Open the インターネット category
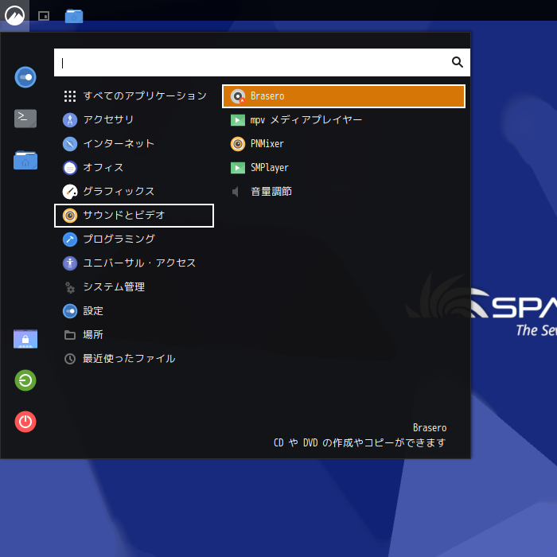 coord(134,144)
